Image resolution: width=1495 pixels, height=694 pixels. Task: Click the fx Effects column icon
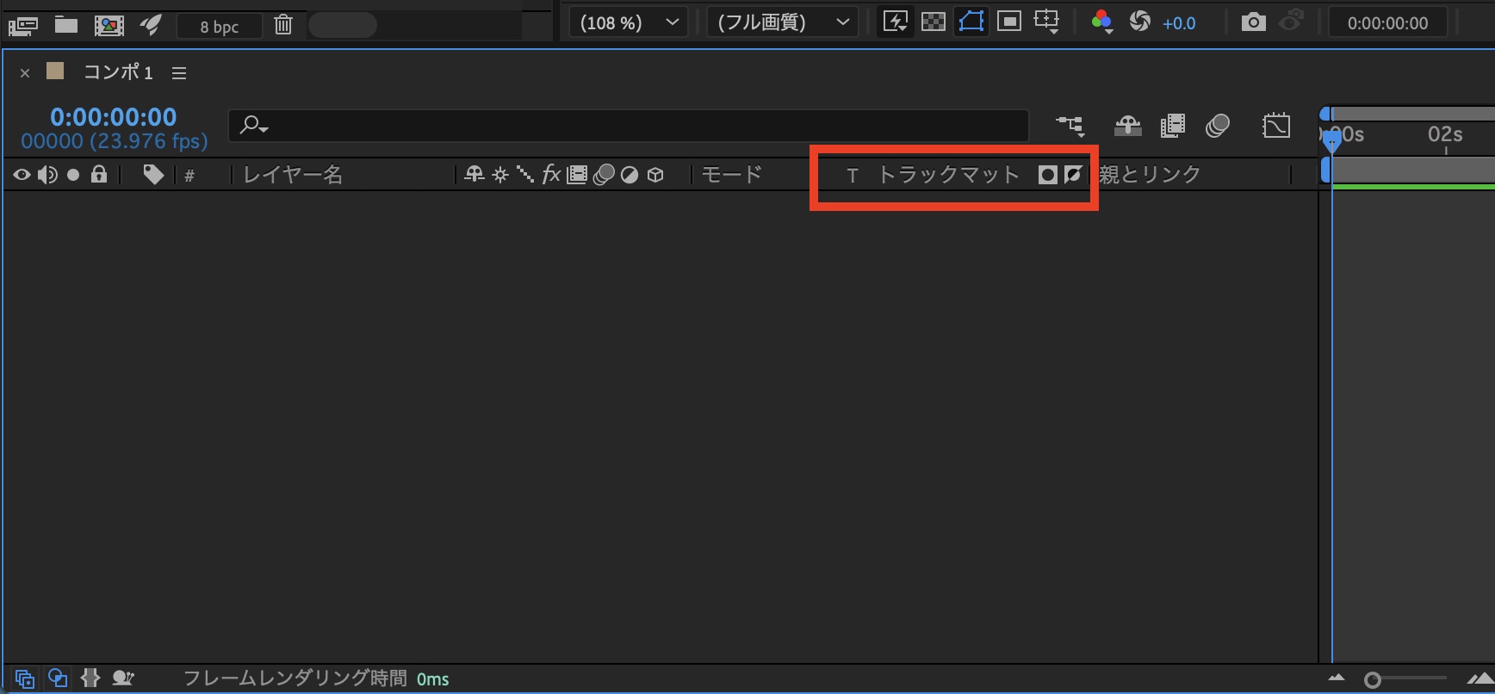click(x=551, y=175)
